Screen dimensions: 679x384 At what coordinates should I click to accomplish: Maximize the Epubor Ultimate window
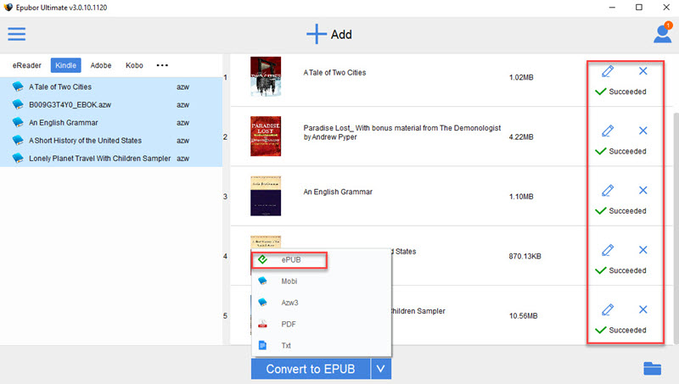pyautogui.click(x=639, y=8)
